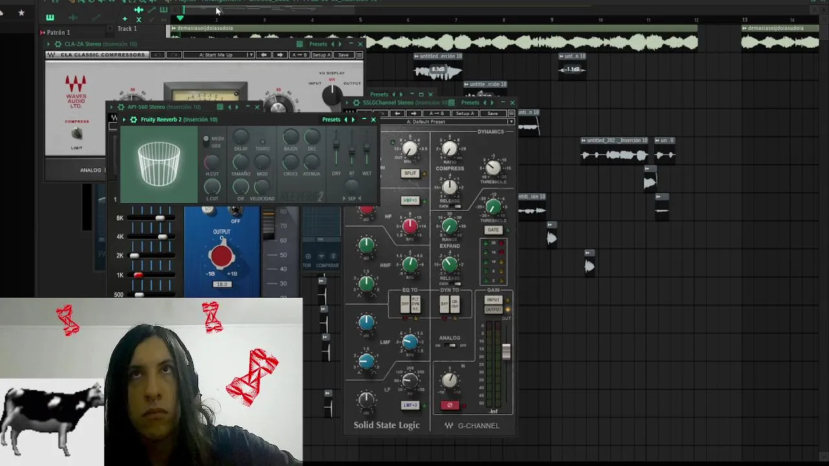Click Waves left arrow in SSLGChannel toolbar
This screenshot has height=466, width=829.
[397, 113]
